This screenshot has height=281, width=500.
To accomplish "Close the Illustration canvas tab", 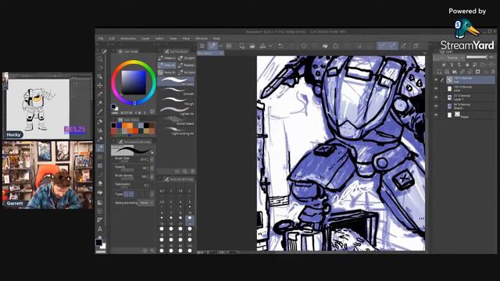I will pyautogui.click(x=221, y=53).
